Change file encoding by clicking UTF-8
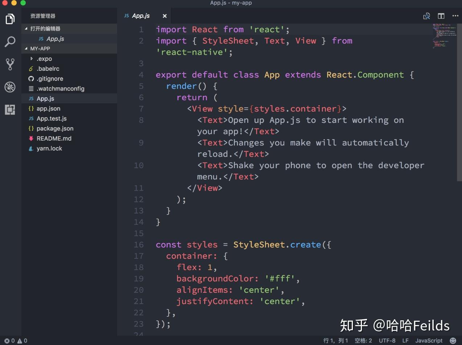This screenshot has width=462, height=345. click(x=387, y=341)
